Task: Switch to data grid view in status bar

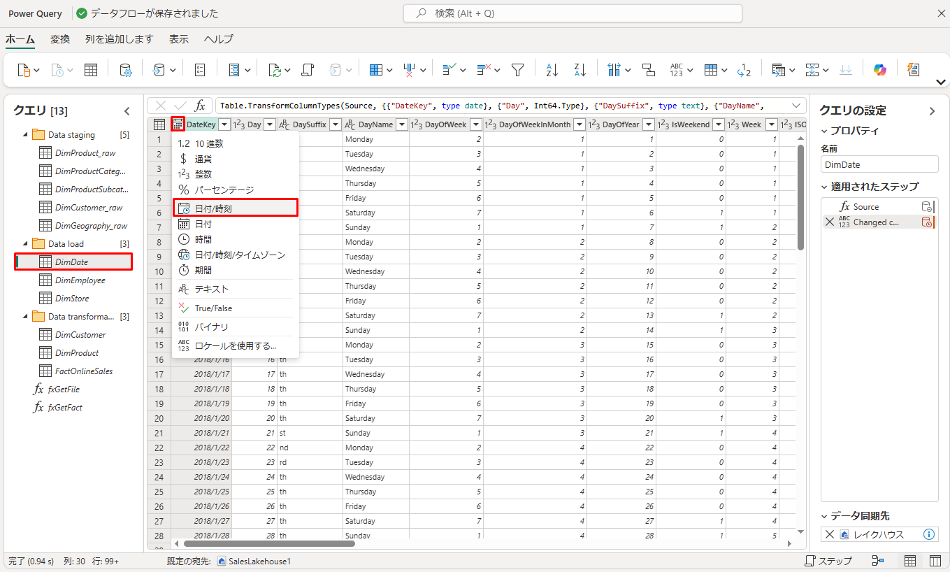Action: (910, 561)
